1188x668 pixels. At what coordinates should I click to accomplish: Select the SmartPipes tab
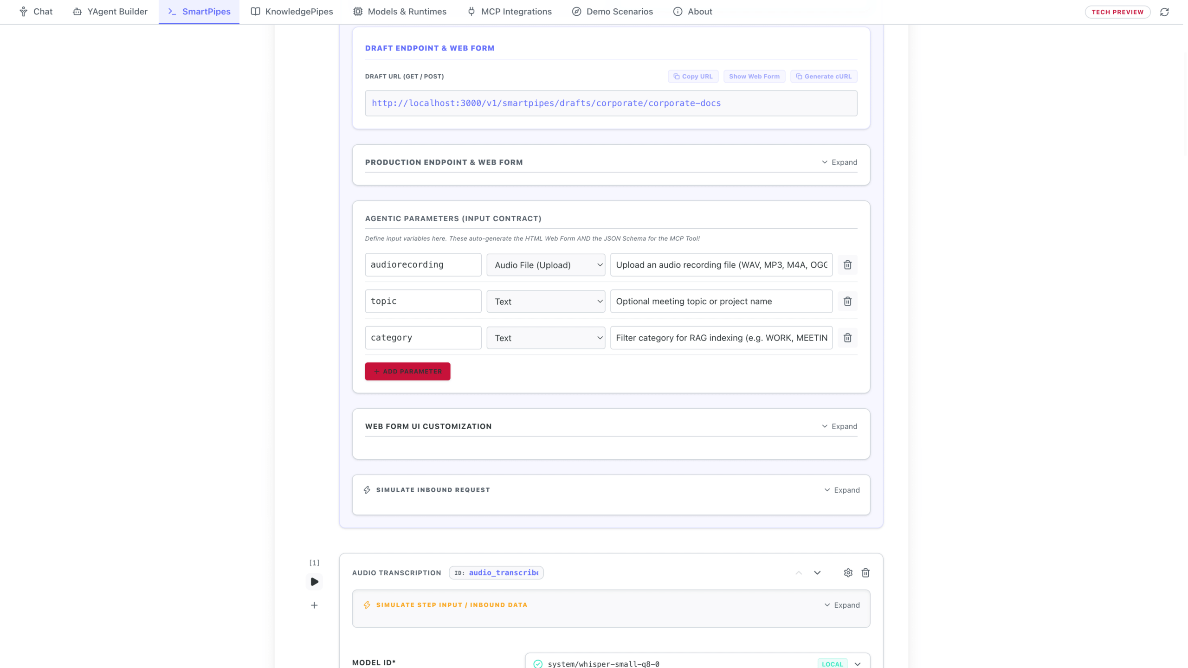tap(199, 12)
